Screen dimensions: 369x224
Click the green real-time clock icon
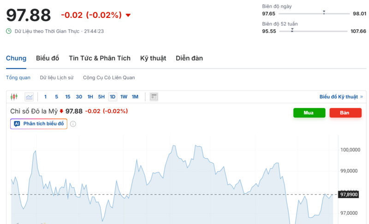(9, 31)
